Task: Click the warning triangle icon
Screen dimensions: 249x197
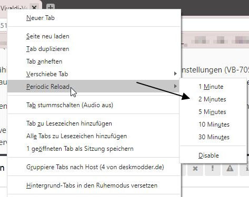Action: click(x=230, y=169)
